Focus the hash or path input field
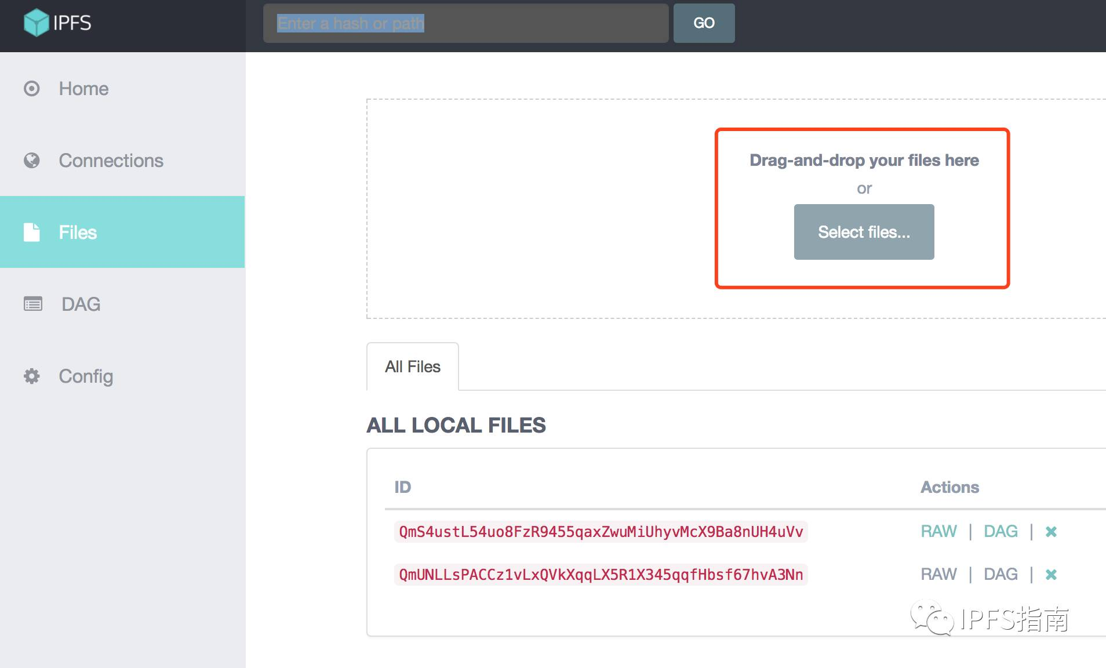Screen dimensions: 1106x668 (465, 23)
